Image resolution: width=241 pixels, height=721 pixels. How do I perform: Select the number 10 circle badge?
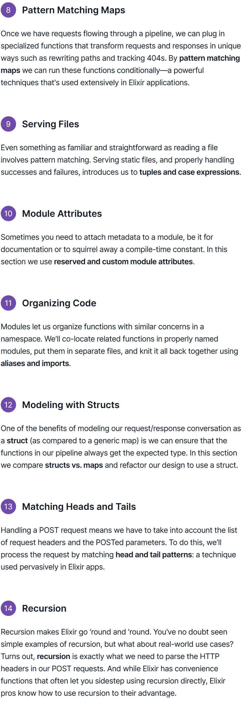click(x=8, y=213)
